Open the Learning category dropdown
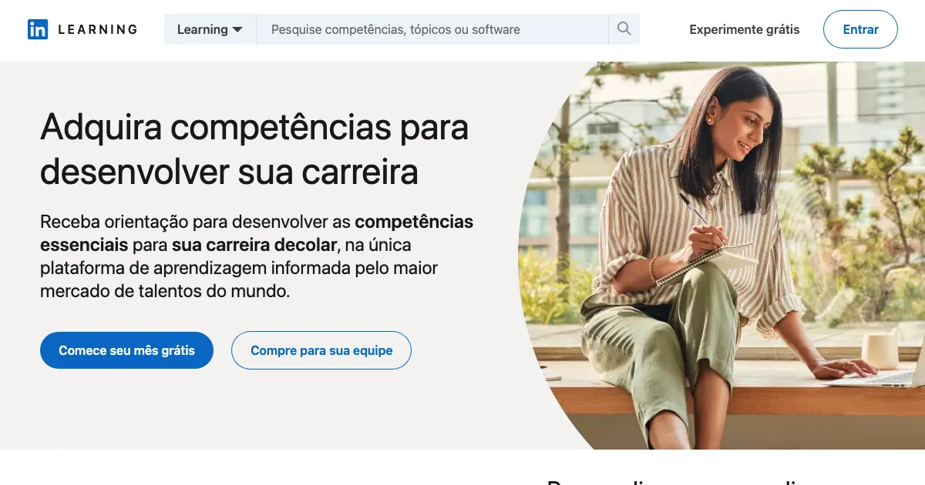This screenshot has width=925, height=485. coord(210,29)
